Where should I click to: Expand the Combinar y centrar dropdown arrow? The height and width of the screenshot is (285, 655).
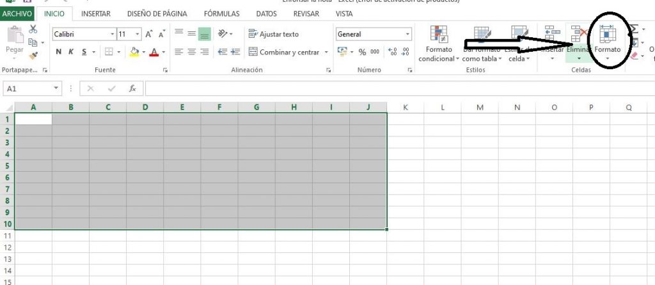point(326,52)
